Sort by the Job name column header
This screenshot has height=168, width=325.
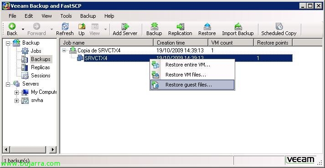(107, 43)
